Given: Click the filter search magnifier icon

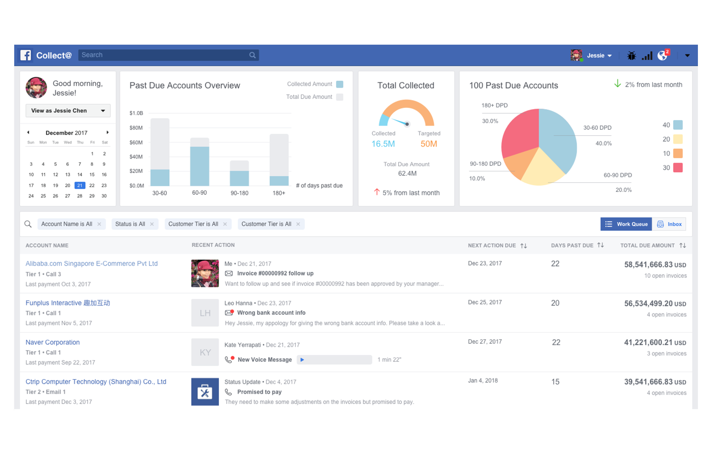Looking at the screenshot, I should tap(28, 224).
